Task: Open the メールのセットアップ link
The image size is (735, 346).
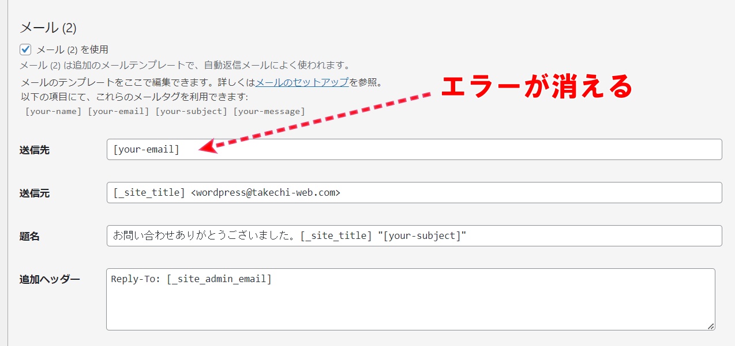Action: pyautogui.click(x=302, y=82)
